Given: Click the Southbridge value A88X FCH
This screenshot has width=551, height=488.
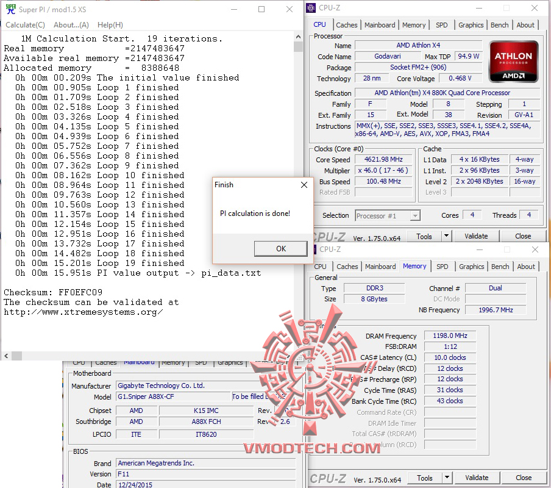Looking at the screenshot, I should pos(206,422).
